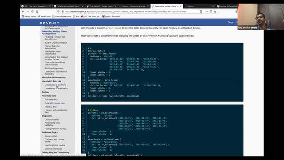The image size is (284, 160).
Task: Open Cross validation sidebar link
Action: (51, 120)
